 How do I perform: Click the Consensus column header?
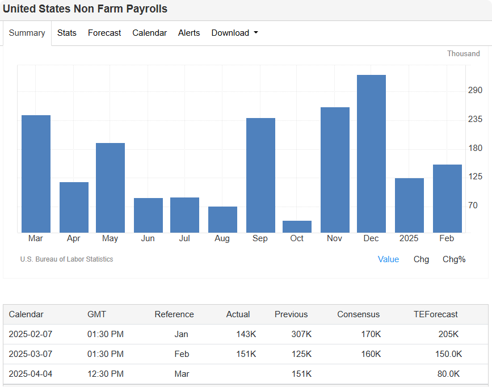tap(358, 314)
